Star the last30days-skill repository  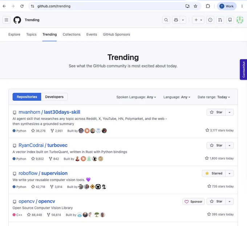point(216,112)
